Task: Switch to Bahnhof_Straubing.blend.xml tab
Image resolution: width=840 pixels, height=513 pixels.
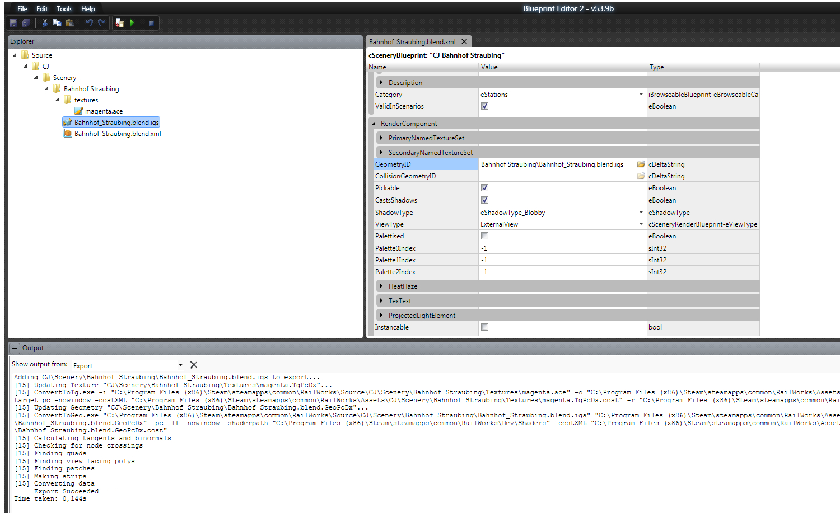Action: coord(412,42)
